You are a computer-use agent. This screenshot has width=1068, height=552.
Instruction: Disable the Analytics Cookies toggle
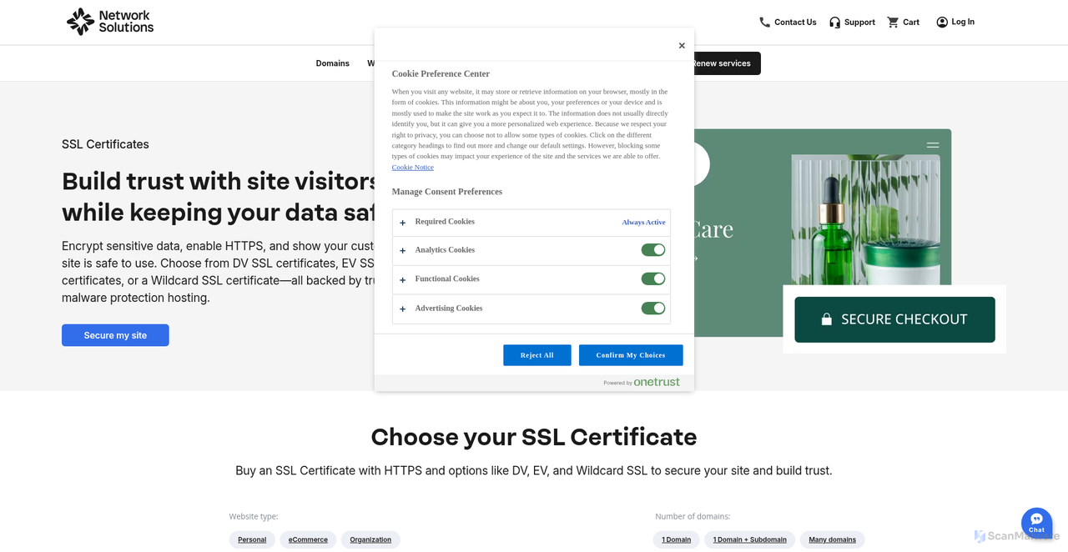[653, 250]
